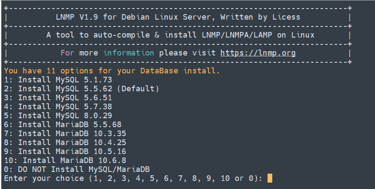Image resolution: width=375 pixels, height=189 pixels.
Task: Click the 'auto-compile & install' description line
Action: coord(180,35)
